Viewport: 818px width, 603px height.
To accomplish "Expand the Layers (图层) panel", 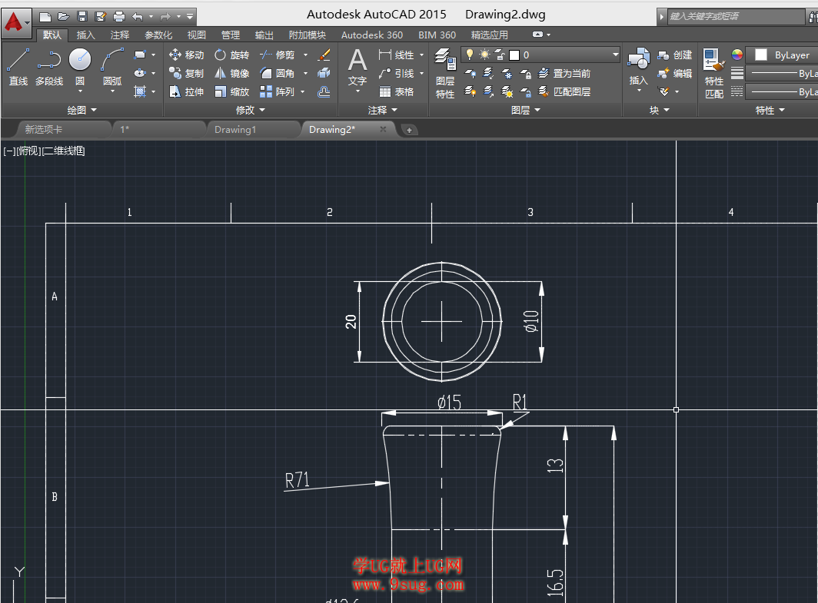I will 525,110.
